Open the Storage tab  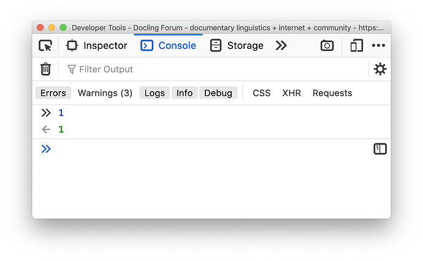[237, 45]
